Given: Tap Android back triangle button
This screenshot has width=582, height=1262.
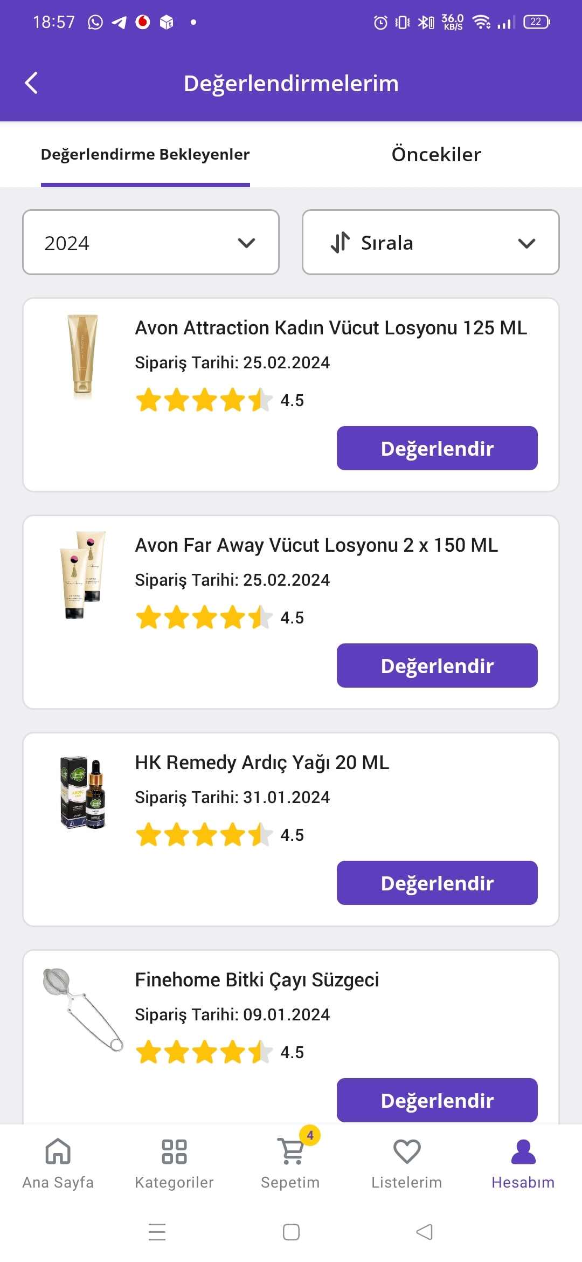Looking at the screenshot, I should coord(425,1232).
